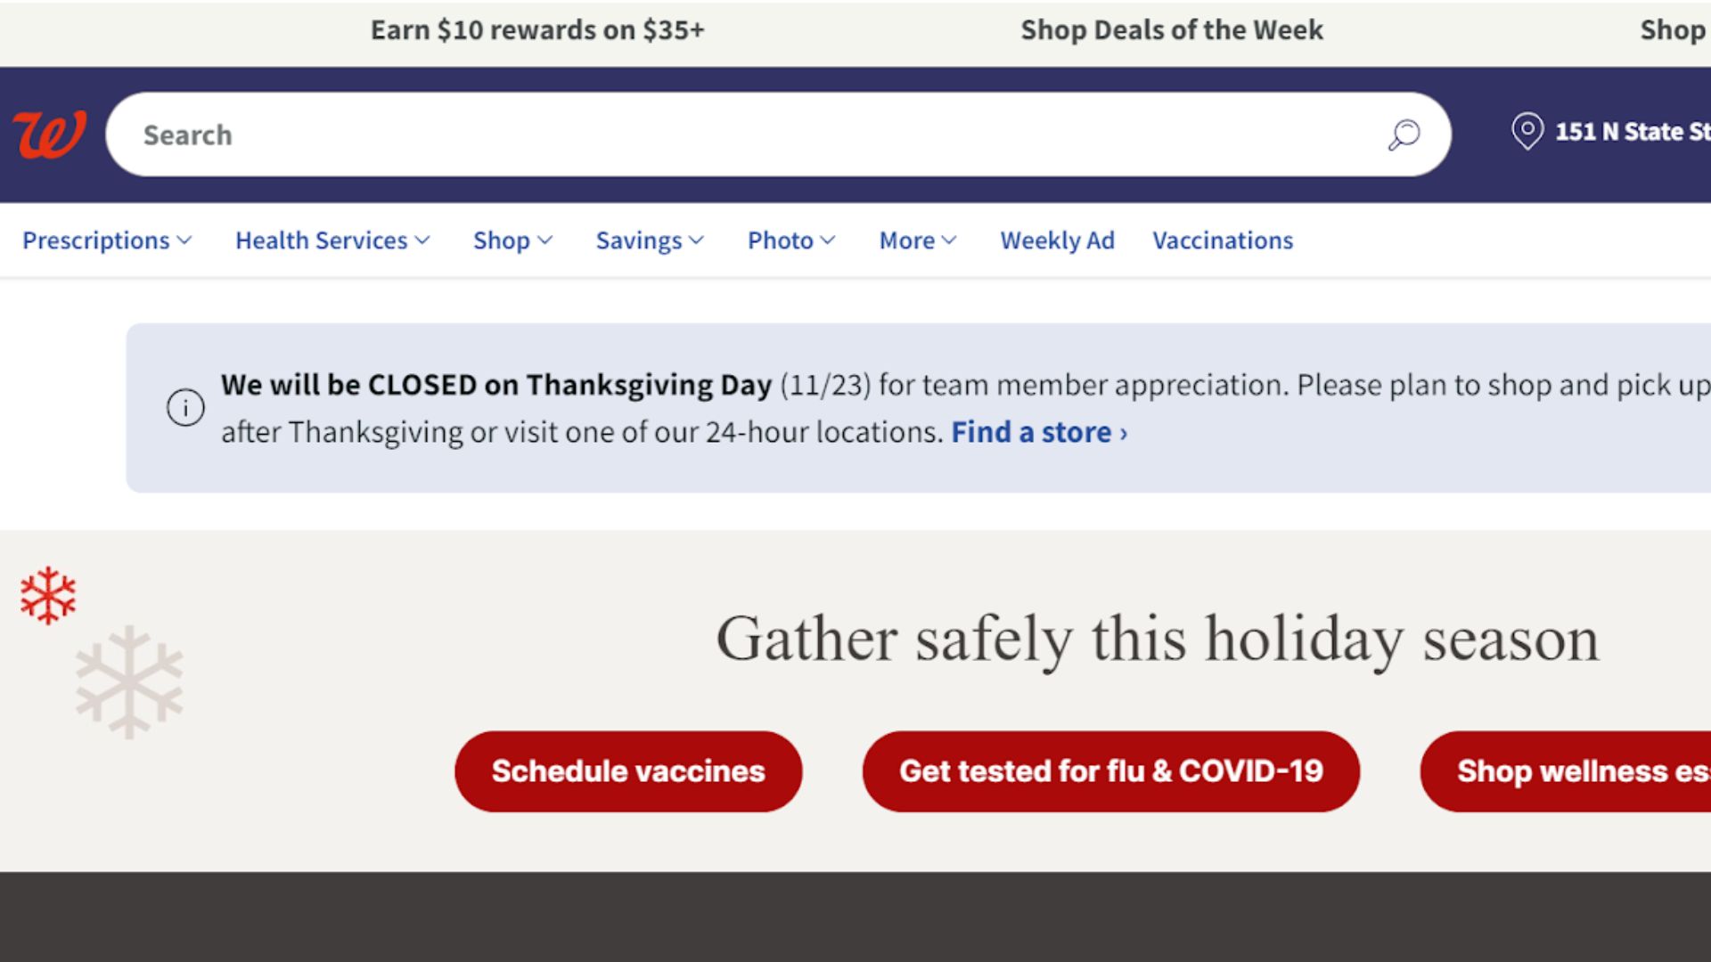Image resolution: width=1711 pixels, height=962 pixels.
Task: Click the Schedule vaccines button
Action: tap(628, 771)
